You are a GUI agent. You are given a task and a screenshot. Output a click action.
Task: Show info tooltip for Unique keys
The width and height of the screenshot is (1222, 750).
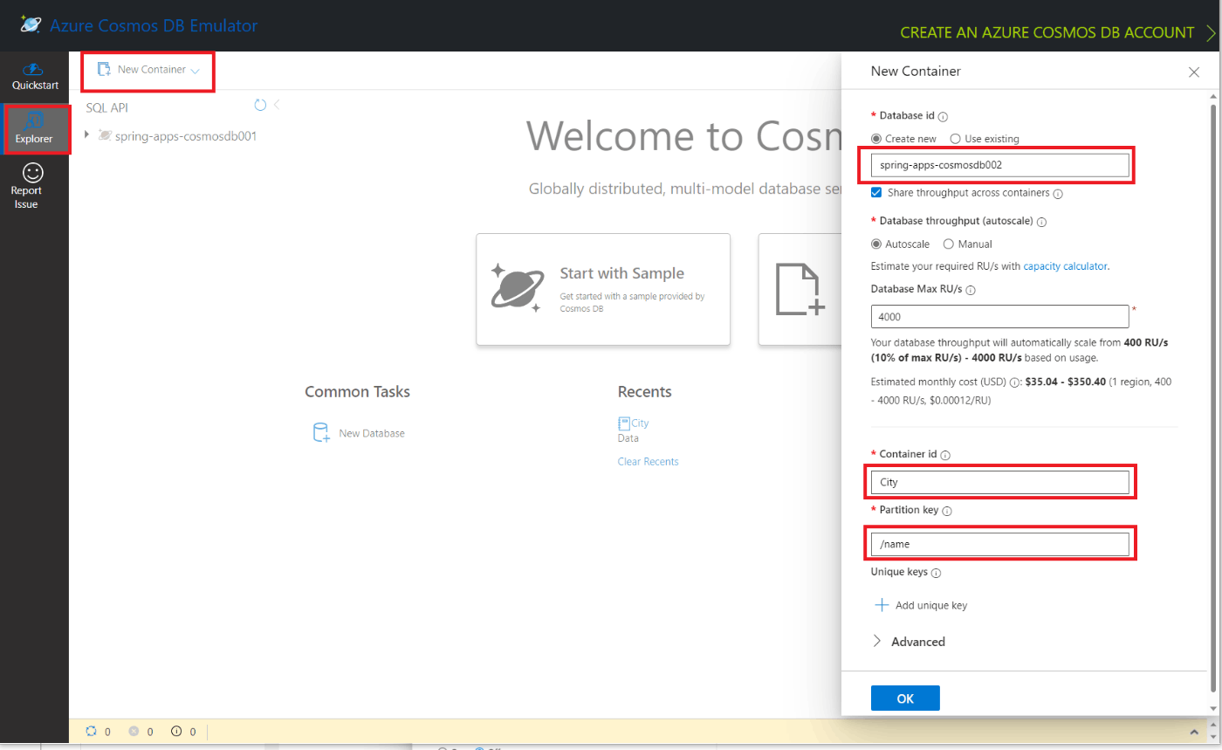(937, 574)
